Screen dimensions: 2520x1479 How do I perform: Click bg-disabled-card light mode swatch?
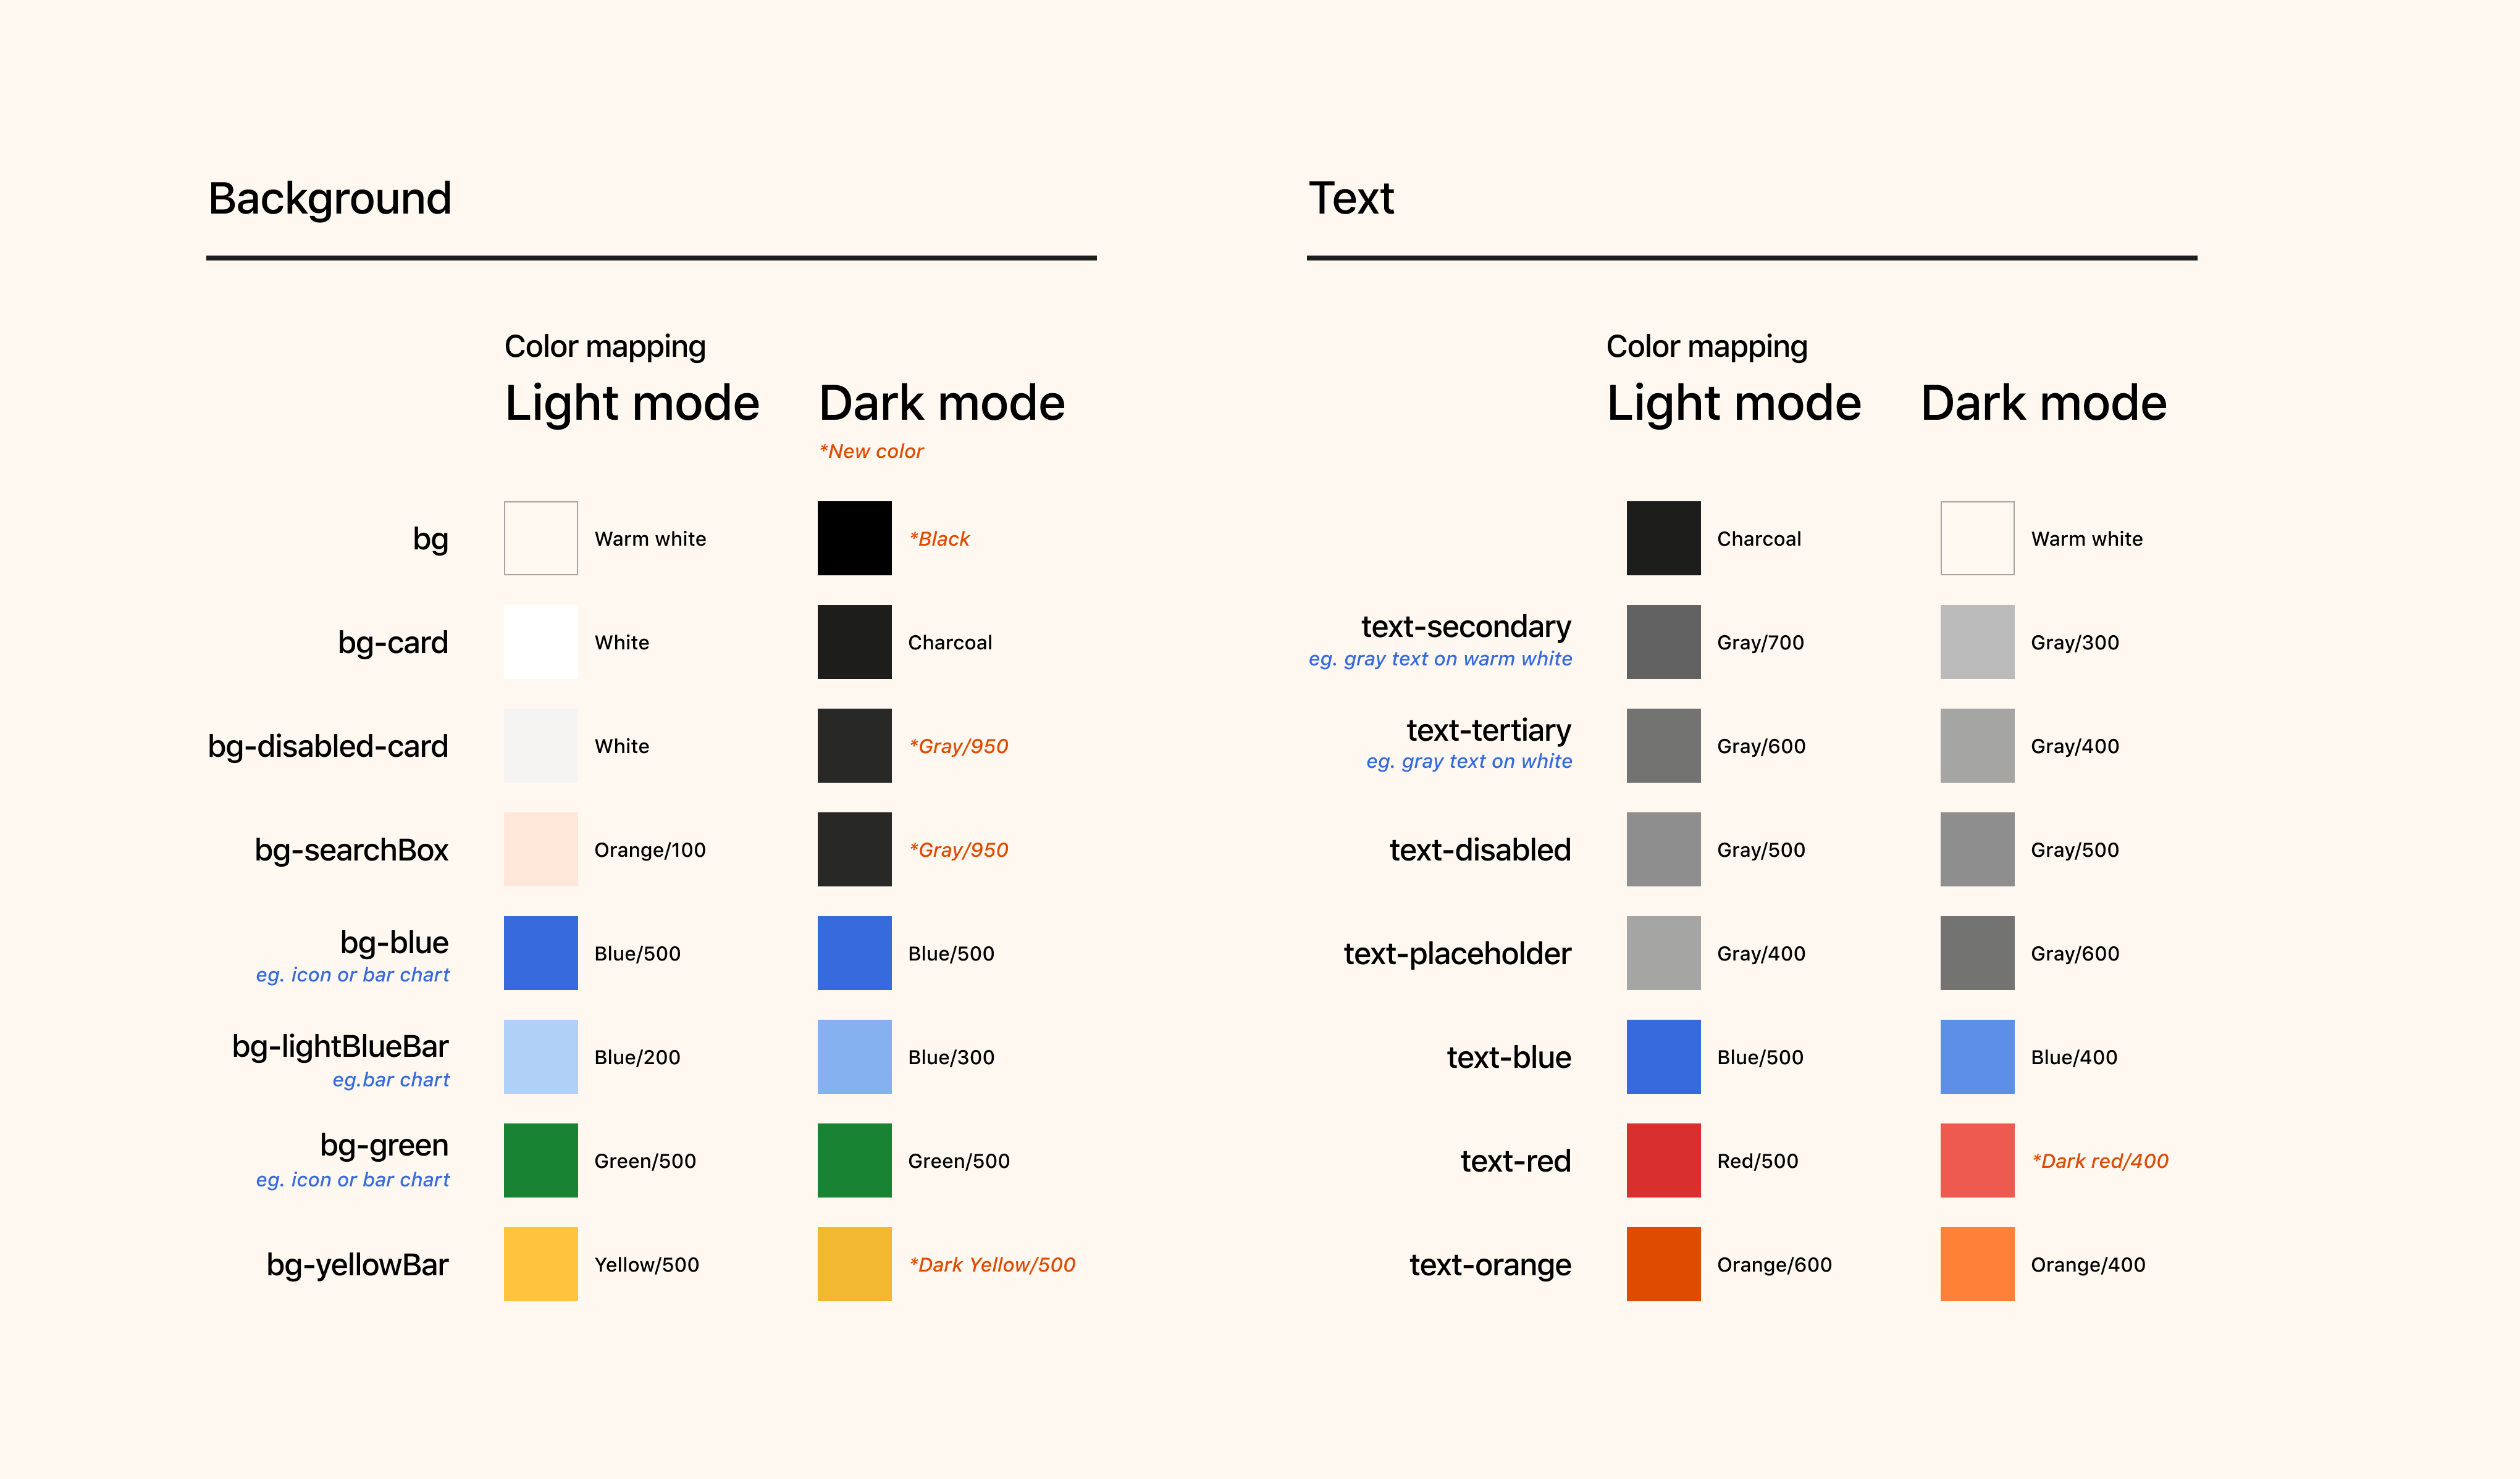tap(540, 746)
